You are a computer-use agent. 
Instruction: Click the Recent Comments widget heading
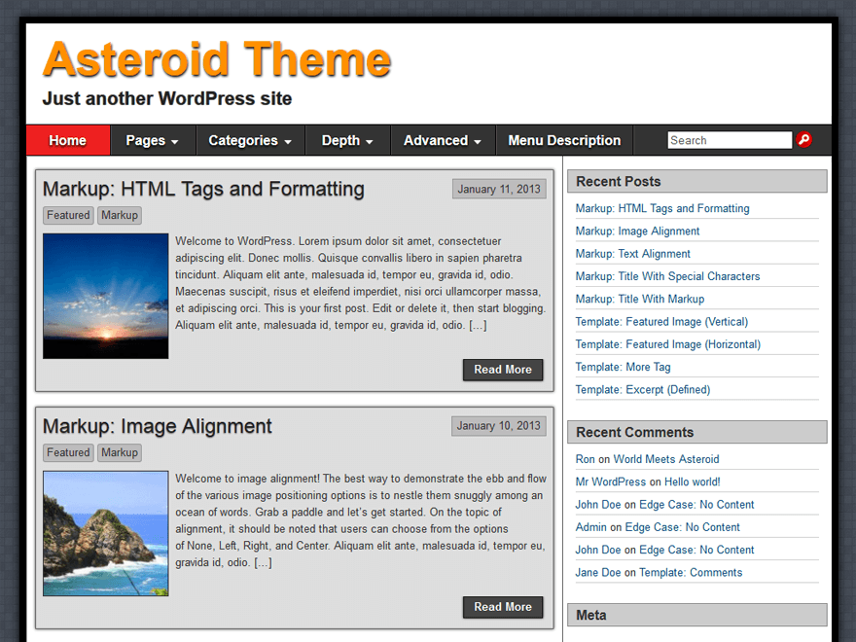point(697,432)
